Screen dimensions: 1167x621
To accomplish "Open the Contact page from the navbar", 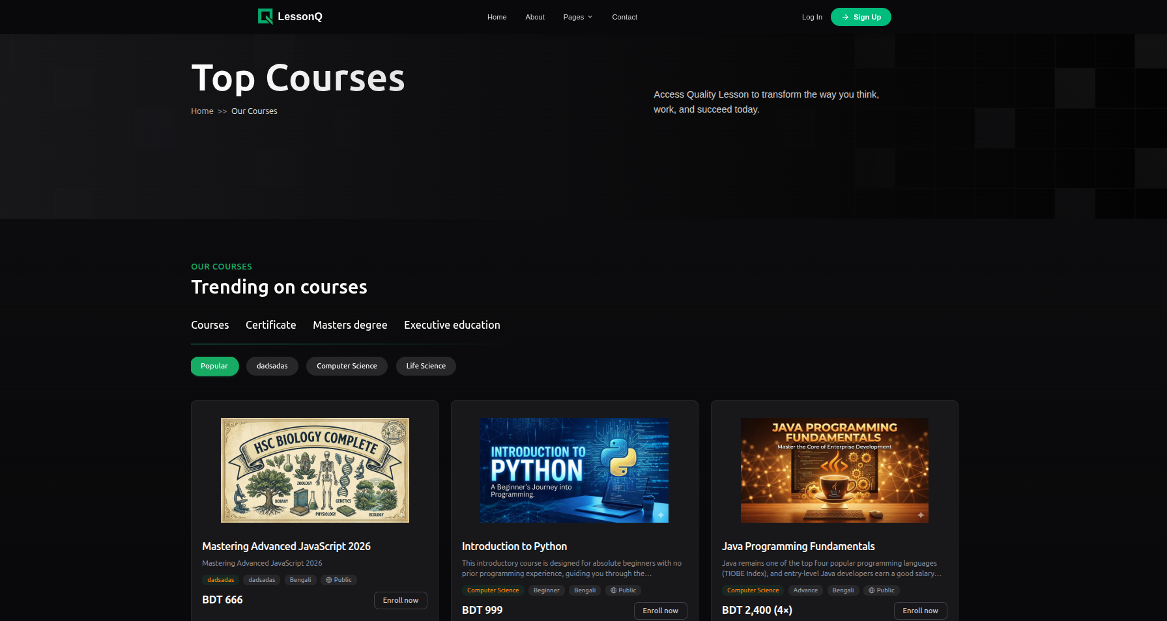I will coord(624,17).
